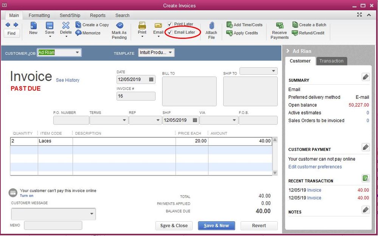Expand the Customer:Job dropdown
This screenshot has height=236, width=378.
tap(78, 52)
